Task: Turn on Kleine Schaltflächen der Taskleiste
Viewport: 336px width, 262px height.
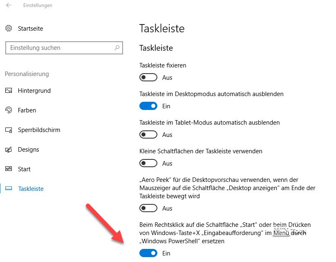Action: tap(148, 163)
